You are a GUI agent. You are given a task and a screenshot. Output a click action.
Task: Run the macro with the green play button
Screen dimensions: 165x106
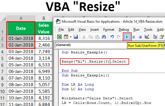click(127, 37)
